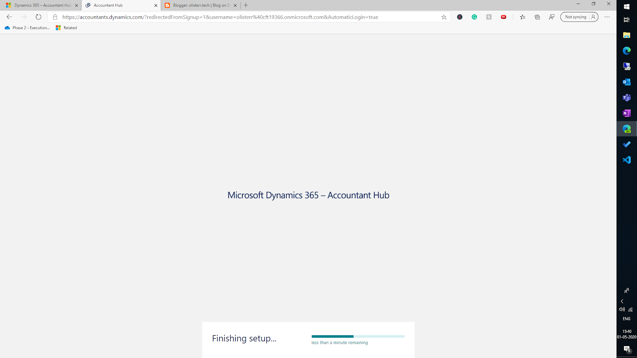Click the address bar URL
637x358 pixels.
click(x=220, y=17)
